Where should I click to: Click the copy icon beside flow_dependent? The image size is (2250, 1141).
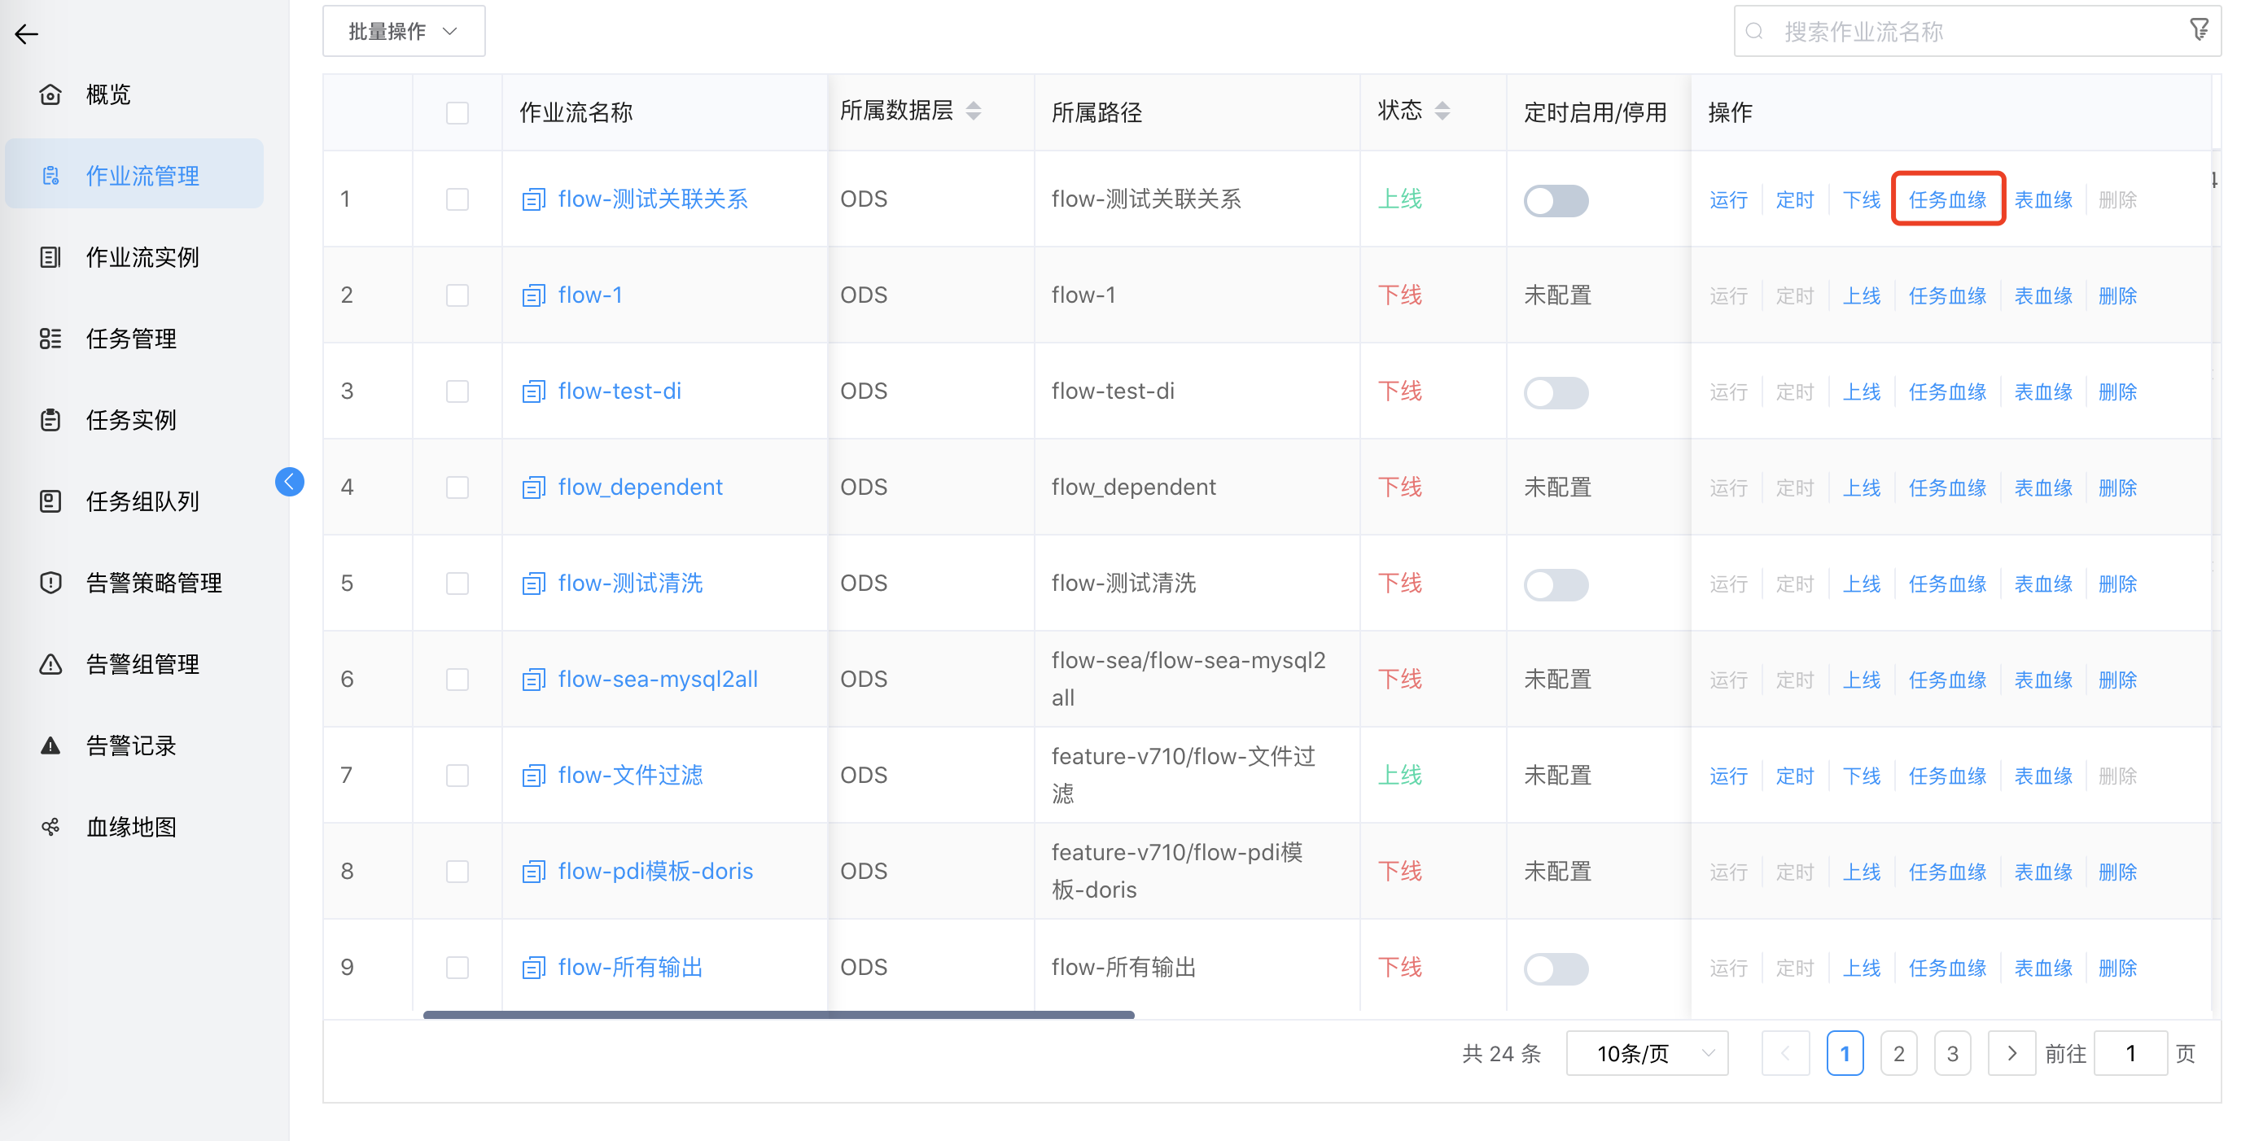[533, 487]
